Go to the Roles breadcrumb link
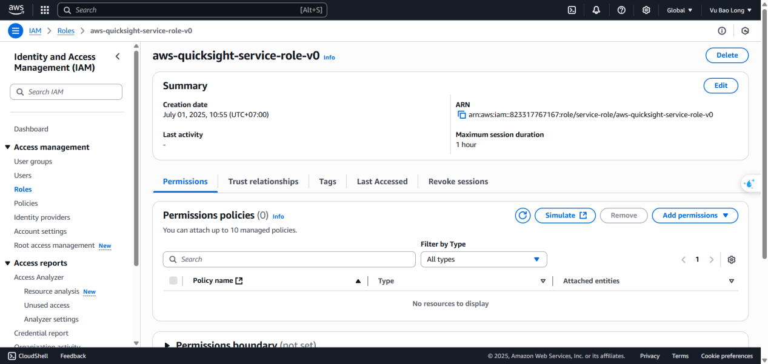The width and height of the screenshot is (768, 364). coord(66,31)
